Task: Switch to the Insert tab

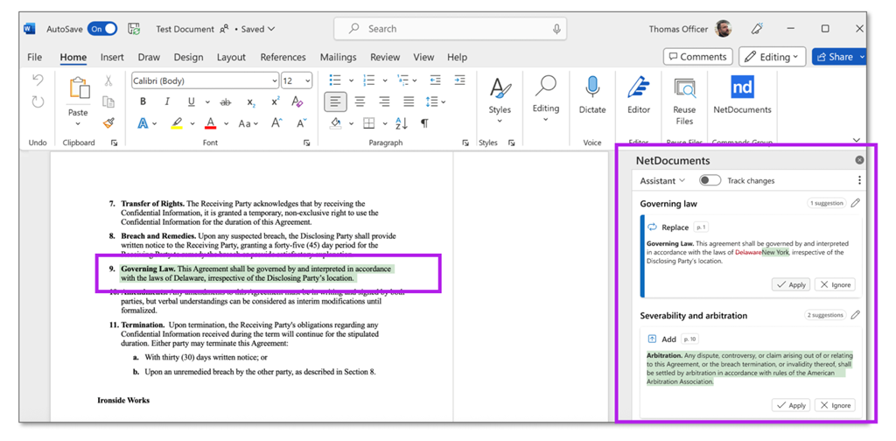Action: [112, 57]
